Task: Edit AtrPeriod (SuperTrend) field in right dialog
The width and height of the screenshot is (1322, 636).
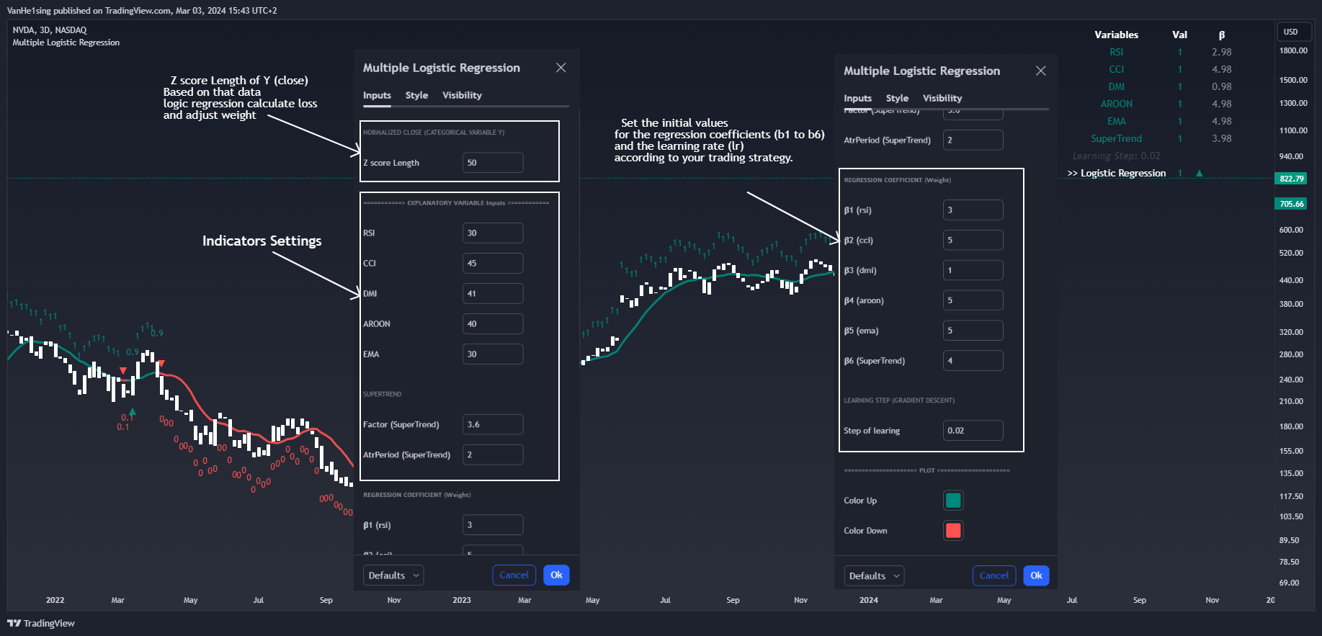Action: [973, 140]
